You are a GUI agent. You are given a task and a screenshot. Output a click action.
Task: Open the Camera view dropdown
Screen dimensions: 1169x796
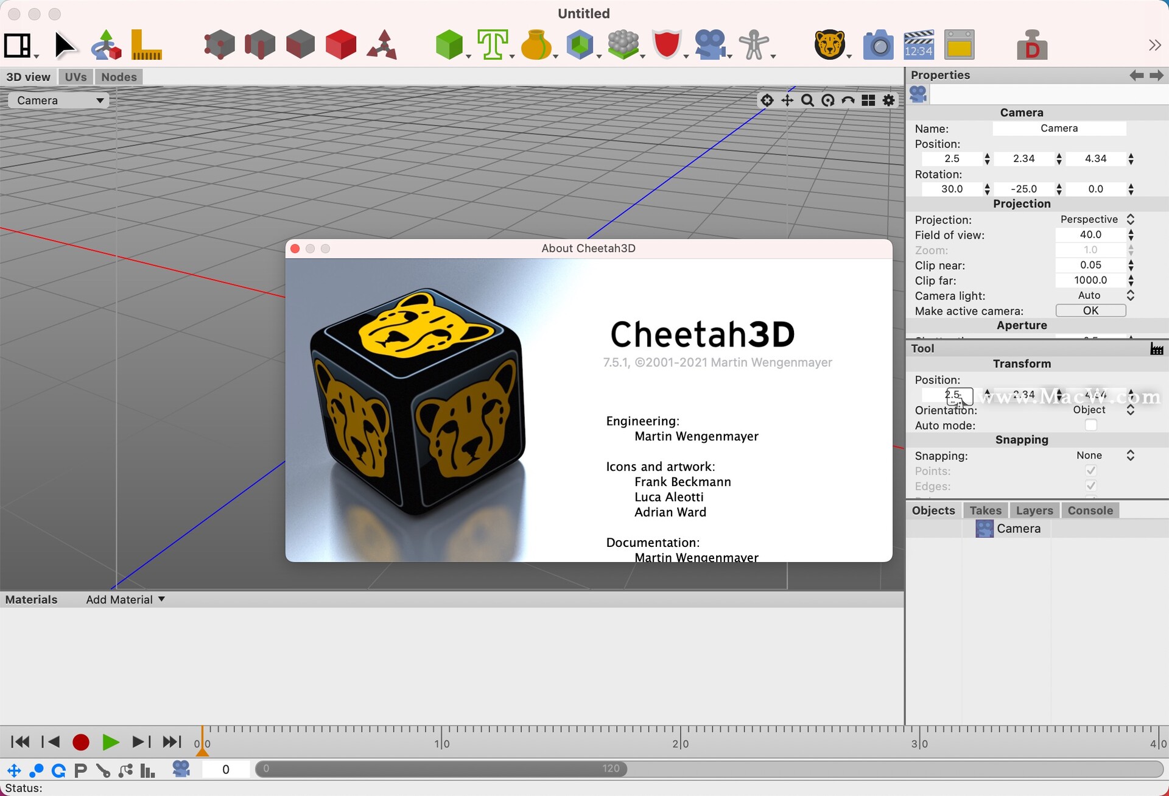pyautogui.click(x=58, y=100)
